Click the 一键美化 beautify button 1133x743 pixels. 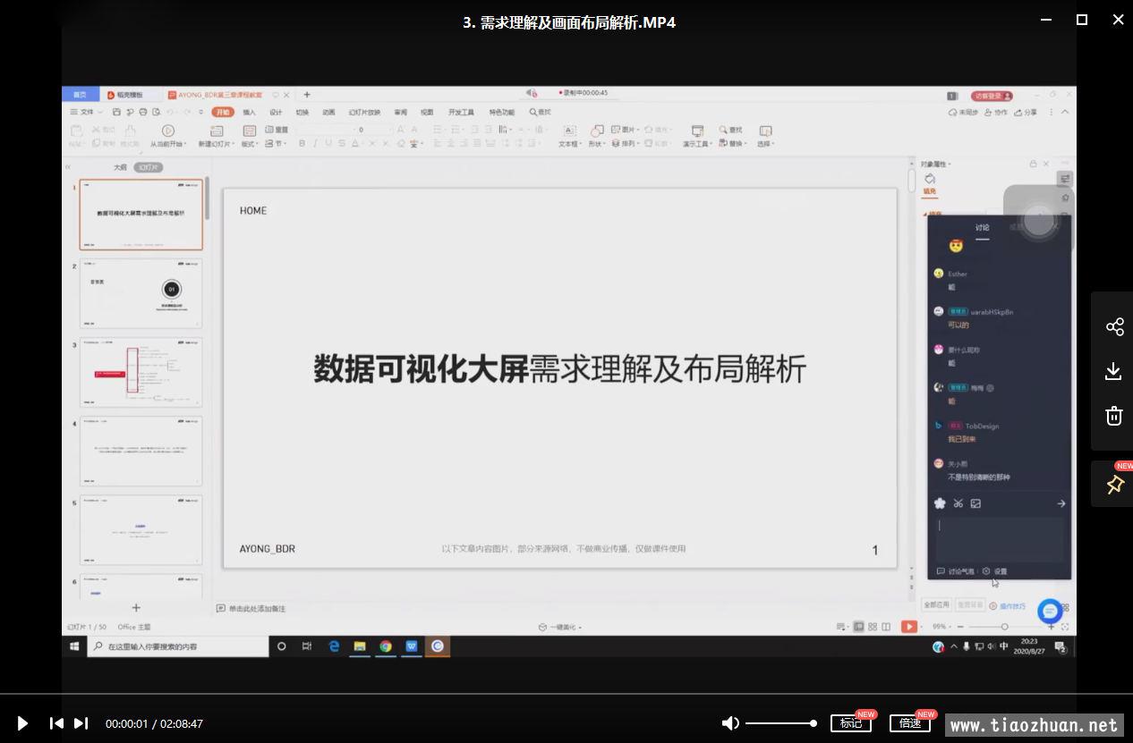(x=559, y=627)
